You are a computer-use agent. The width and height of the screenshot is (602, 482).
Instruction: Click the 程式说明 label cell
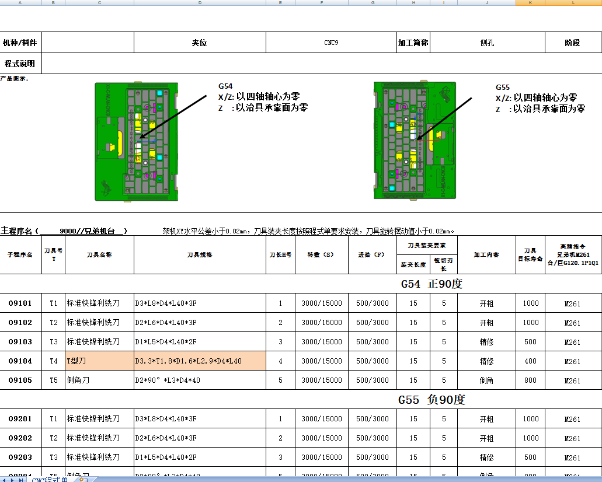pyautogui.click(x=20, y=62)
